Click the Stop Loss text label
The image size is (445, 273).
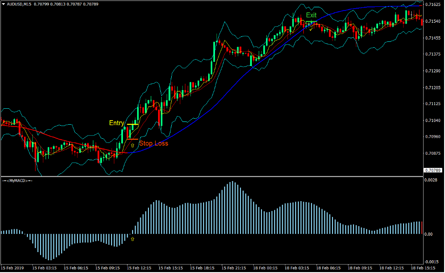tap(154, 144)
